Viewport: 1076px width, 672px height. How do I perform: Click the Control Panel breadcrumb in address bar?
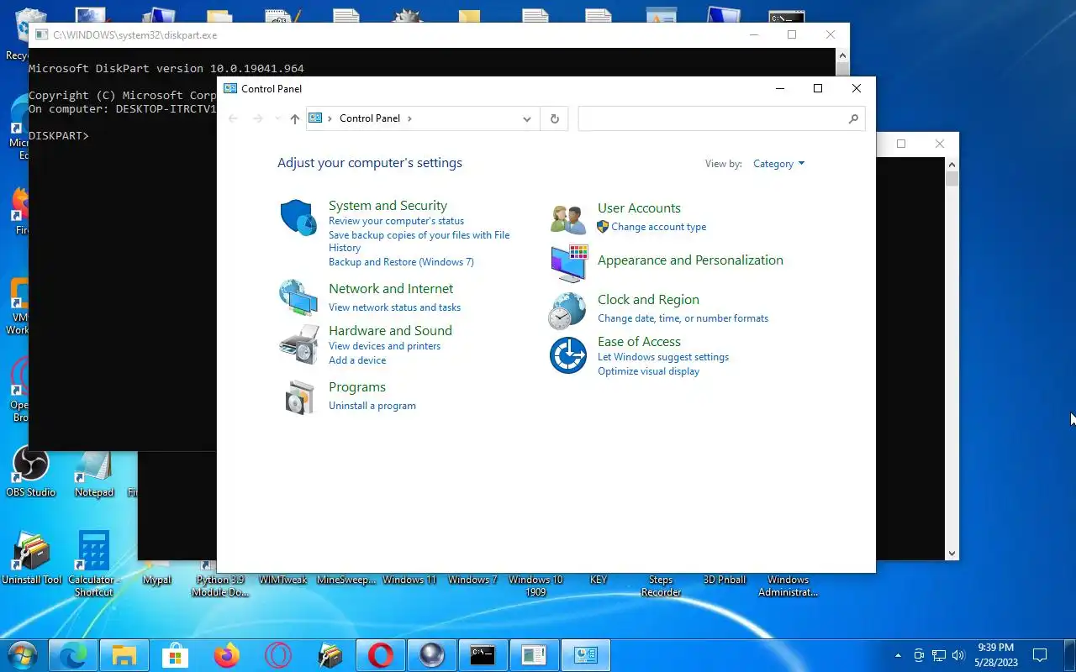coord(370,118)
